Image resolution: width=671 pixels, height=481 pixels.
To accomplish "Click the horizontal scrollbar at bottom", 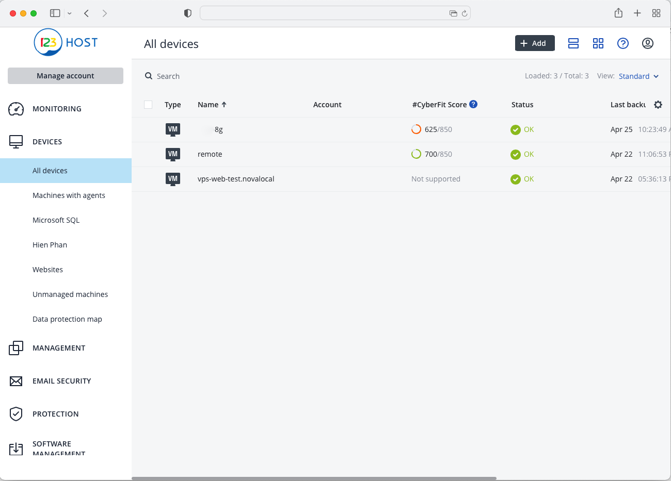I will (x=314, y=478).
